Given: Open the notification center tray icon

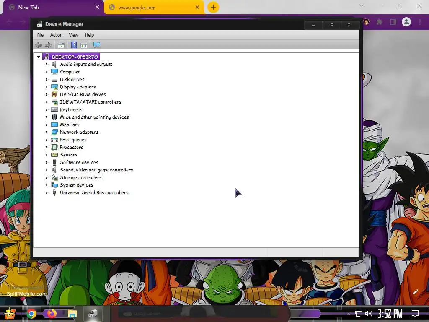Looking at the screenshot, I should coord(415,314).
